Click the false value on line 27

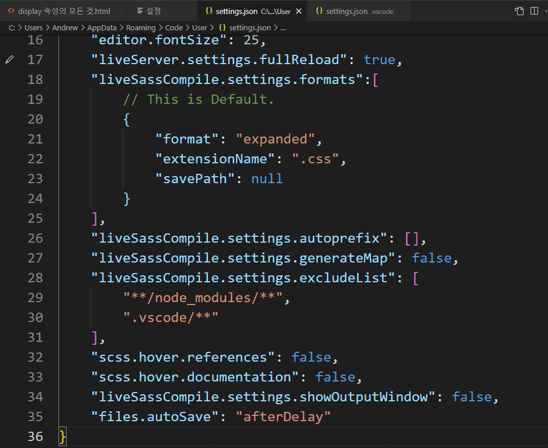[432, 258]
